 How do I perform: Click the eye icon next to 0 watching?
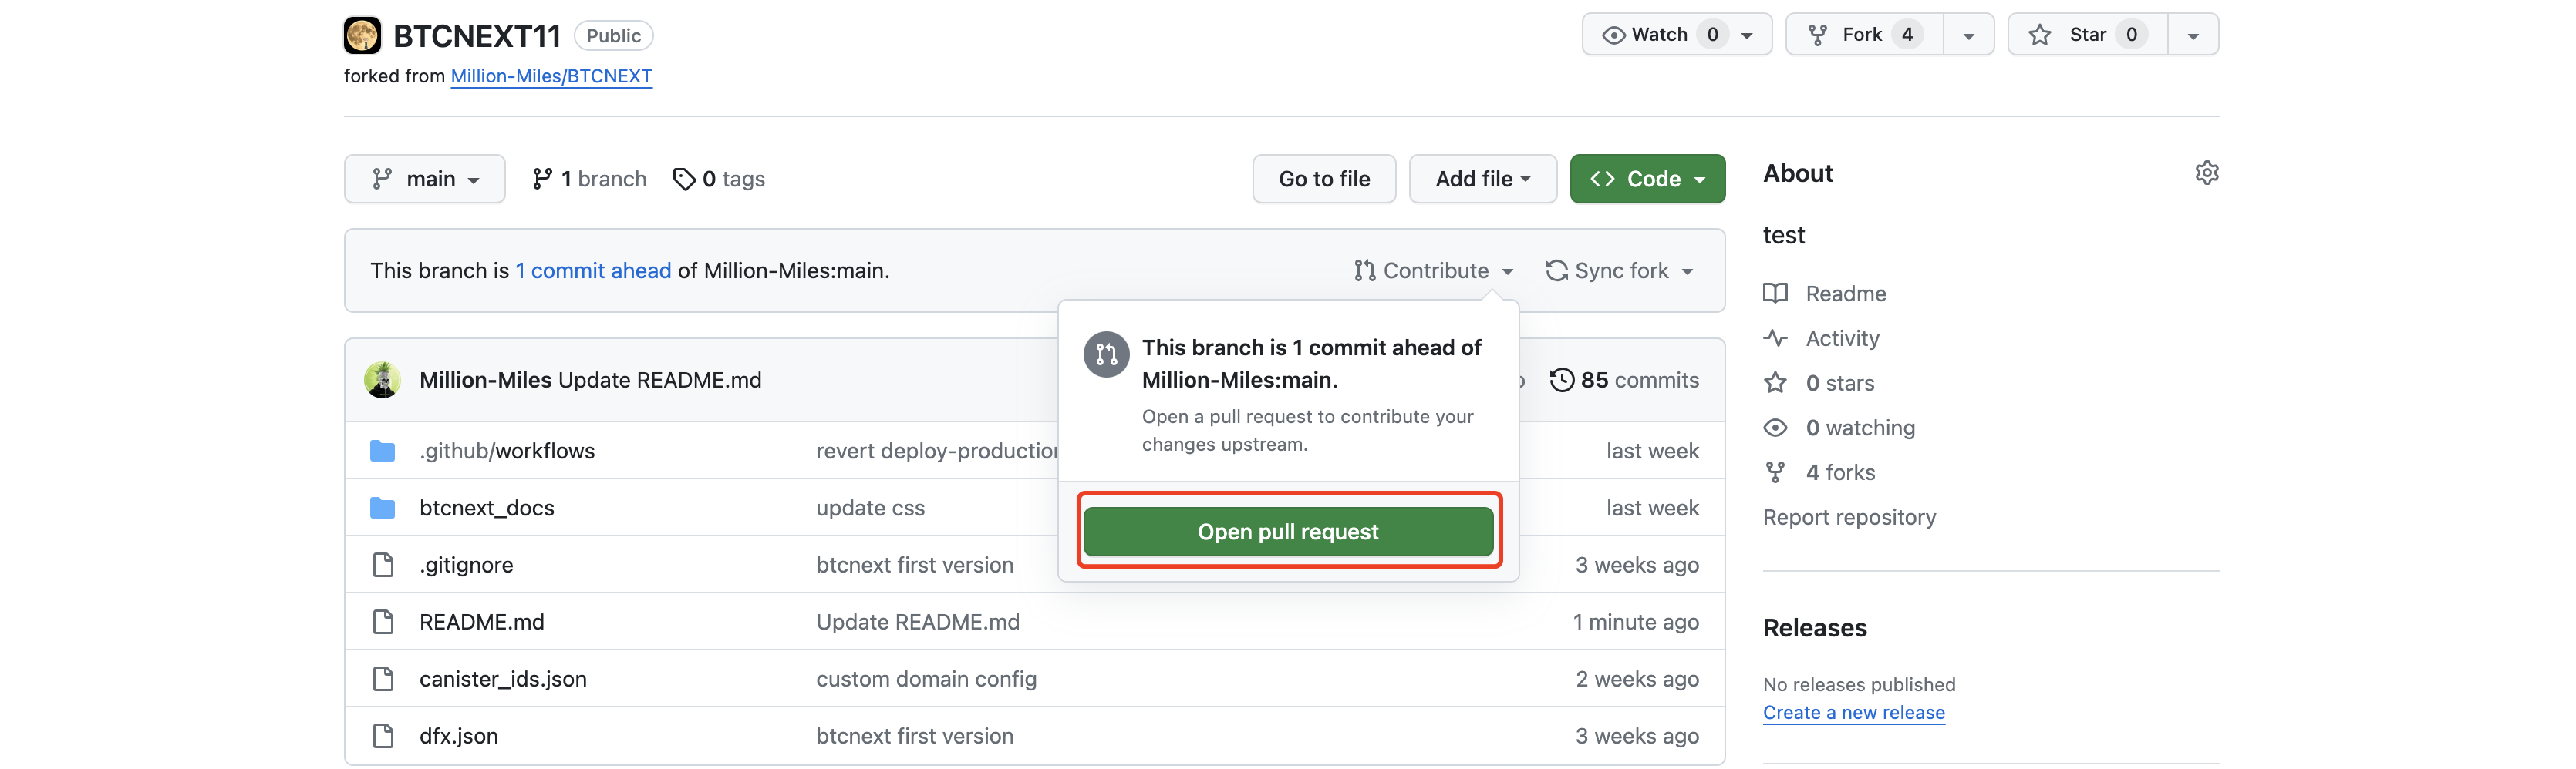tap(1775, 428)
